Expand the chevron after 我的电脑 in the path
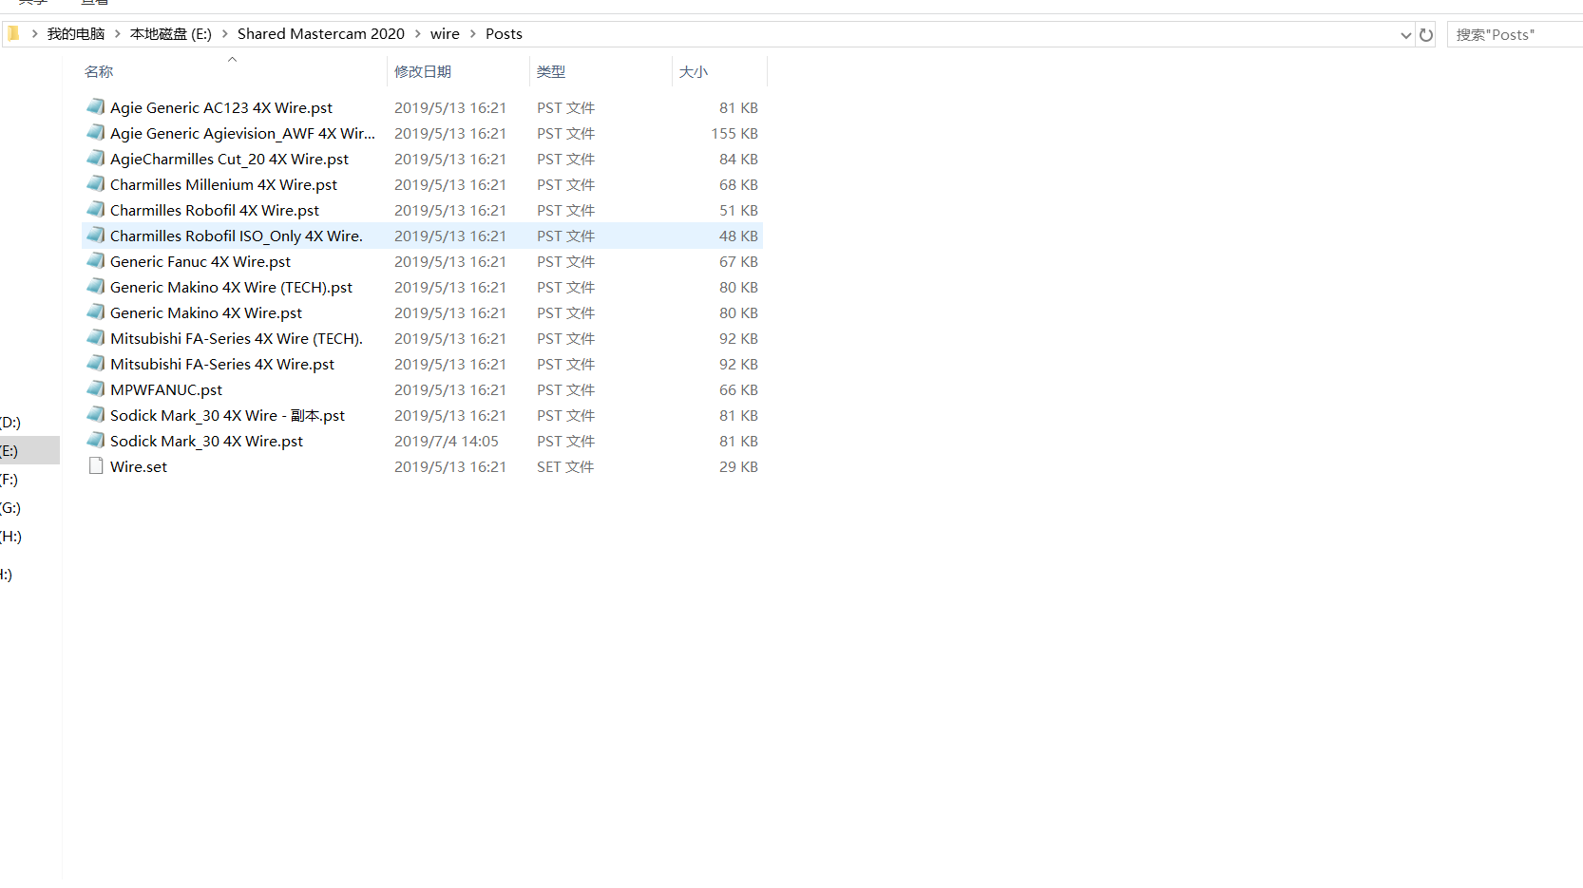The height and width of the screenshot is (888, 1583). click(118, 34)
